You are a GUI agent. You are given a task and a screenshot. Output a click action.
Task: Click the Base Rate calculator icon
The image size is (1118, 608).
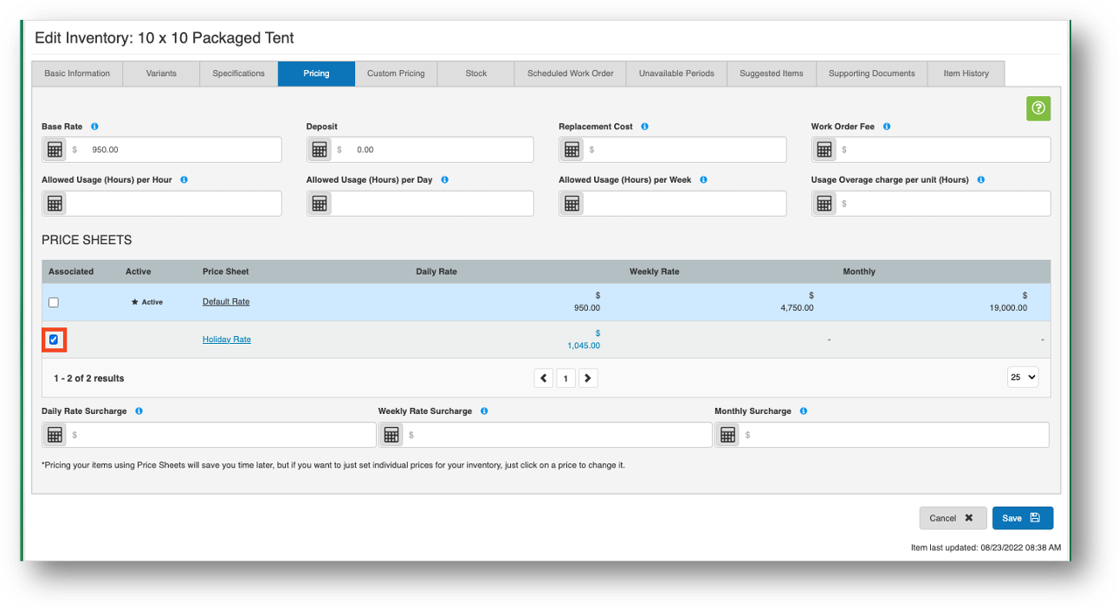point(55,150)
